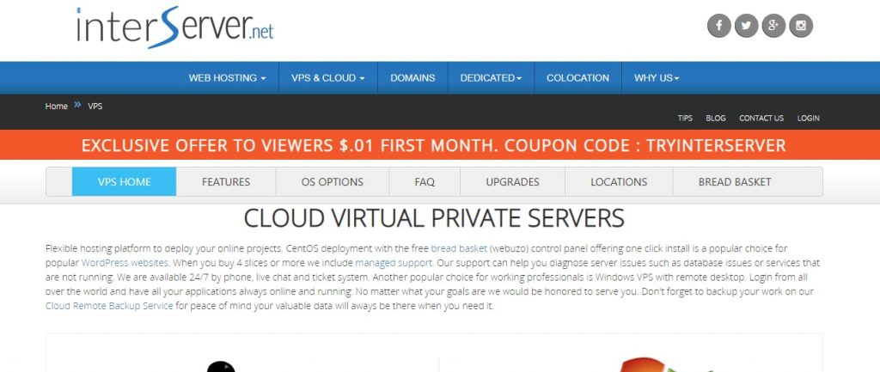The image size is (880, 372).
Task: Go to the Domains page
Action: pos(412,78)
